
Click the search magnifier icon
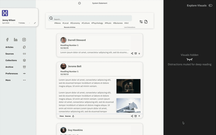pos(51,18)
